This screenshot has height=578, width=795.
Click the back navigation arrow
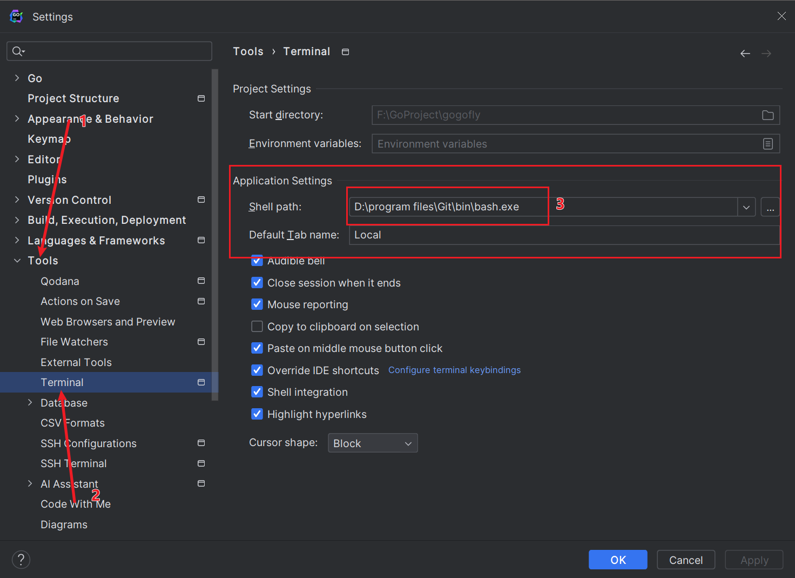[745, 54]
